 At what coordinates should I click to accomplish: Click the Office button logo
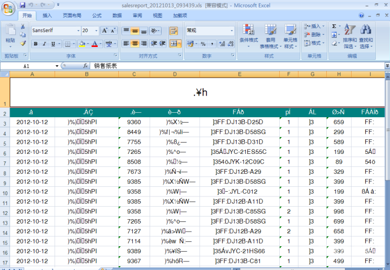[8, 9]
